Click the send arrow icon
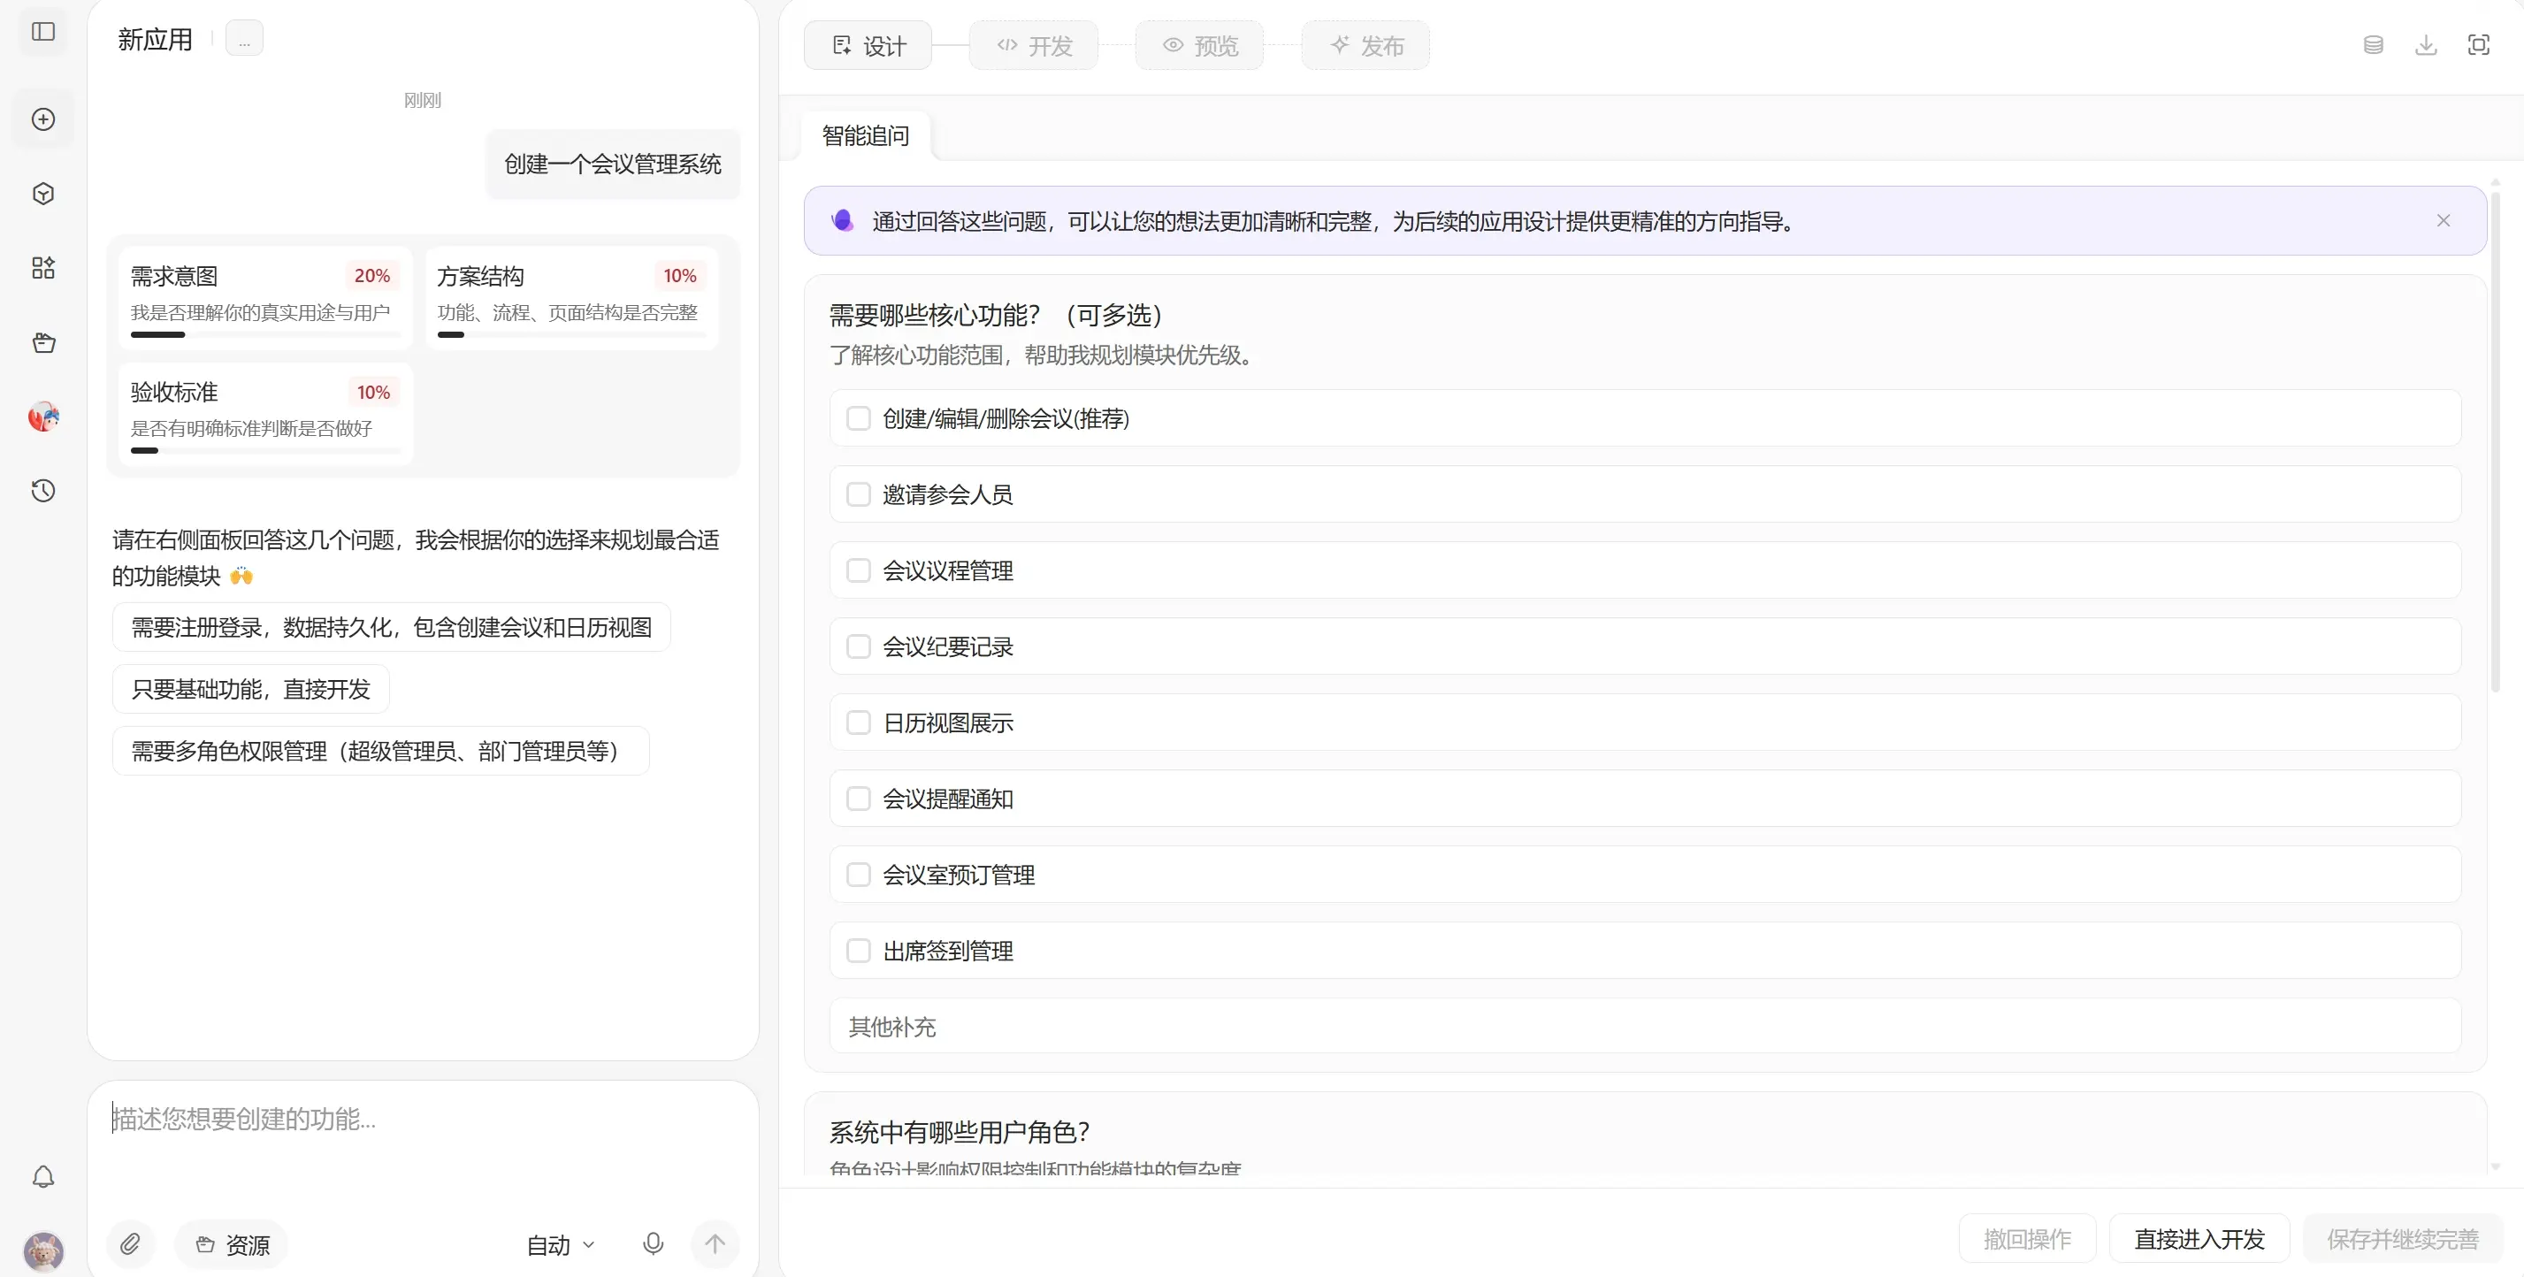 coord(715,1244)
